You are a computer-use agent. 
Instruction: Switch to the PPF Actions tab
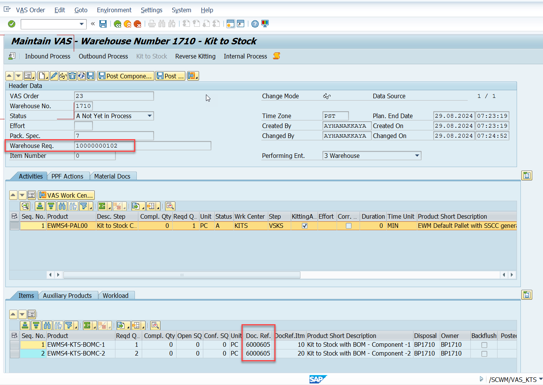click(67, 176)
